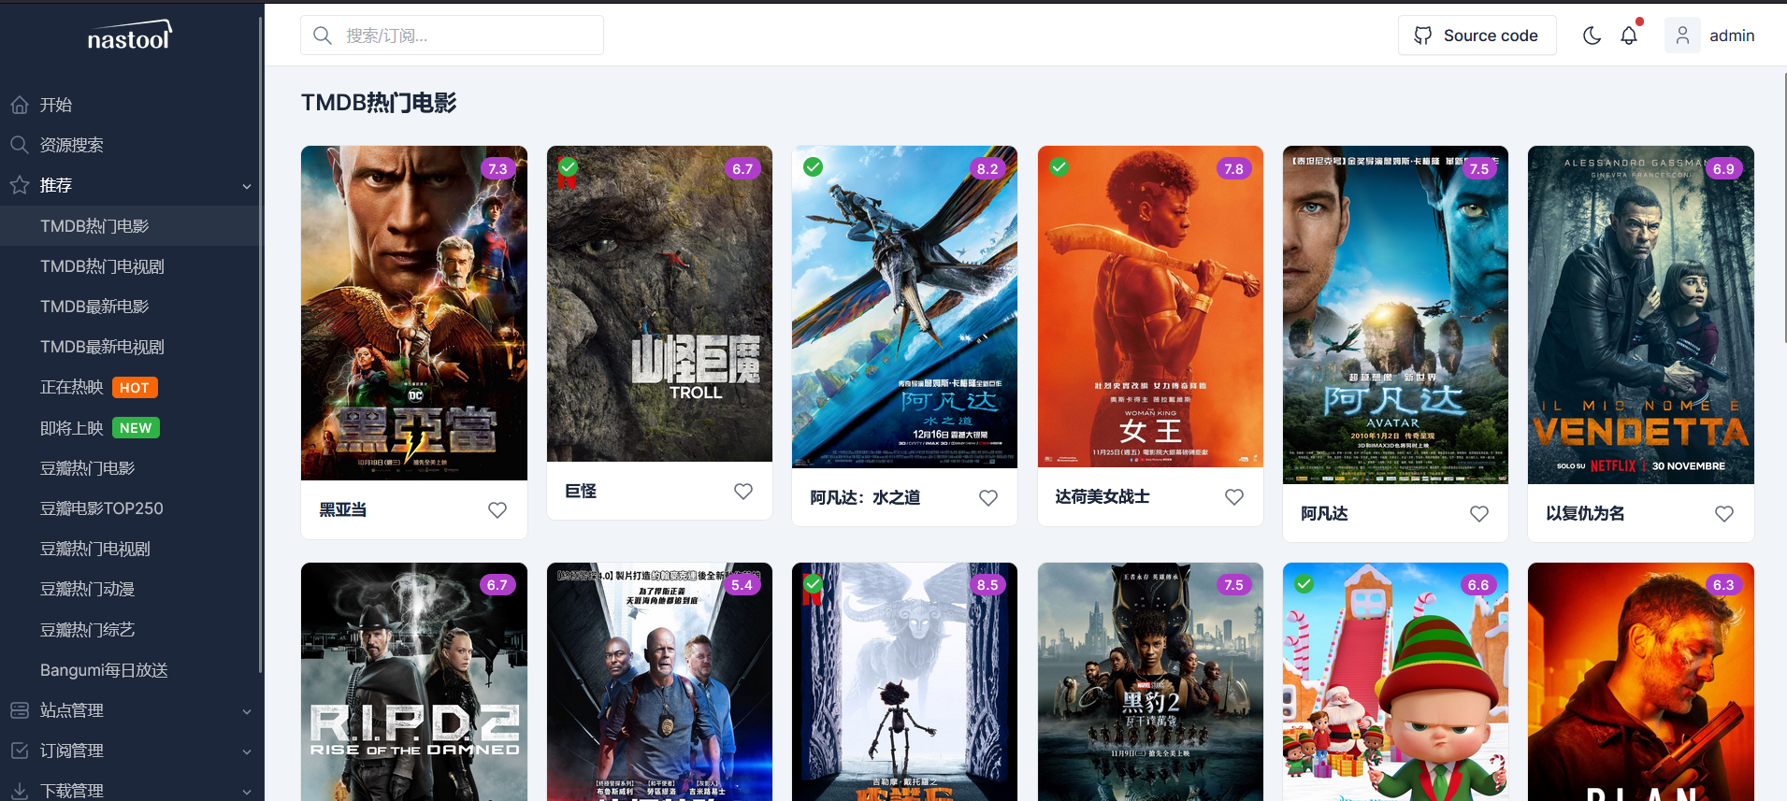This screenshot has height=801, width=1787.
Task: Click the sidebar vertical scrollbar
Action: [x=260, y=344]
